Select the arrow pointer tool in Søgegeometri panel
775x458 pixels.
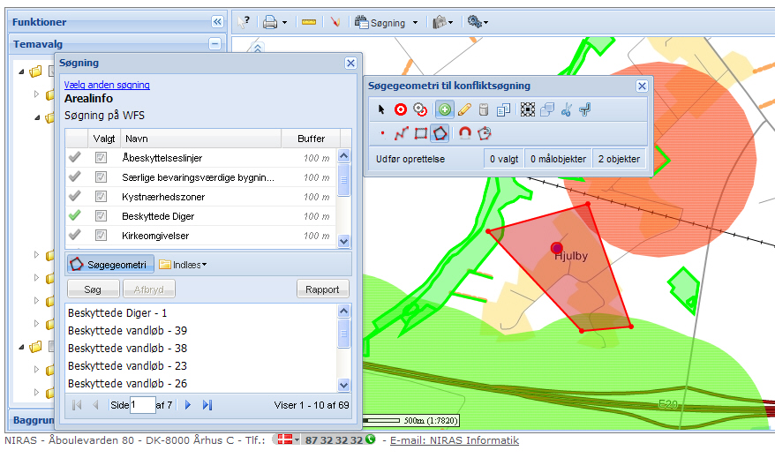click(x=381, y=109)
